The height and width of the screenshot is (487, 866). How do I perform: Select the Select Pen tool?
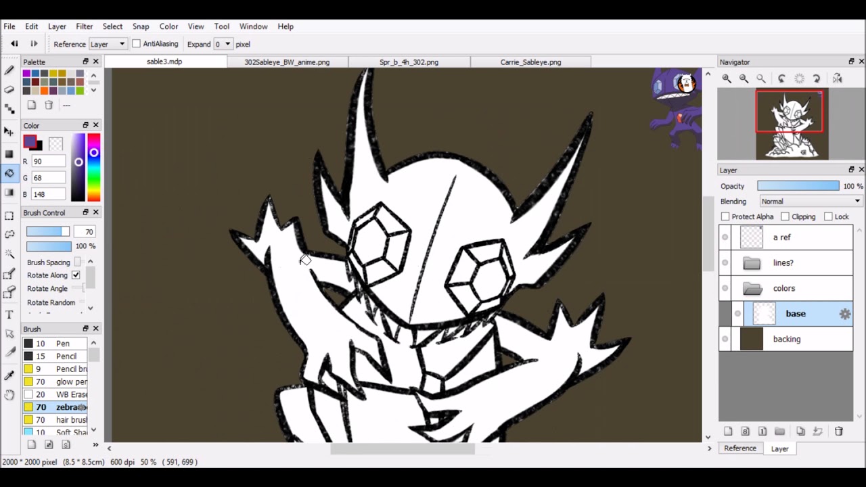[x=9, y=273]
